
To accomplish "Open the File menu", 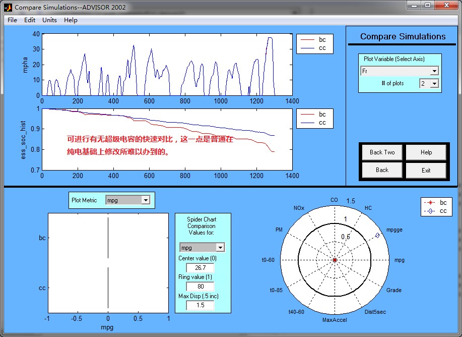I will click(12, 20).
